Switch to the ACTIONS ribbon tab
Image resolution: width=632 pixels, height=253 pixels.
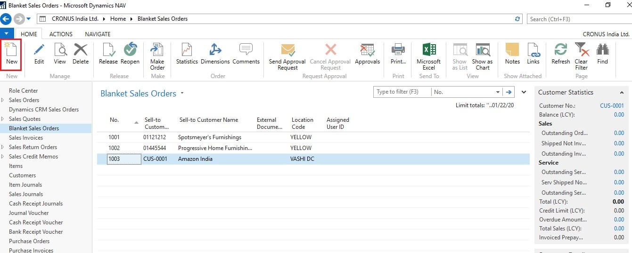(61, 34)
